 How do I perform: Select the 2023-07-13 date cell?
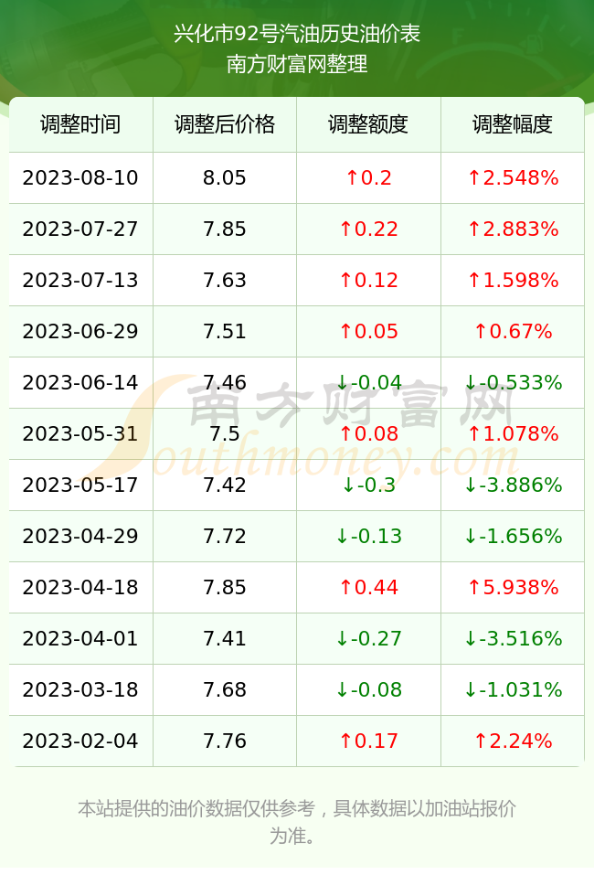tap(80, 280)
